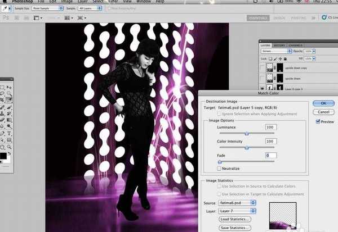
Task: Click the lock image pixels brush icon
Action: point(277,58)
